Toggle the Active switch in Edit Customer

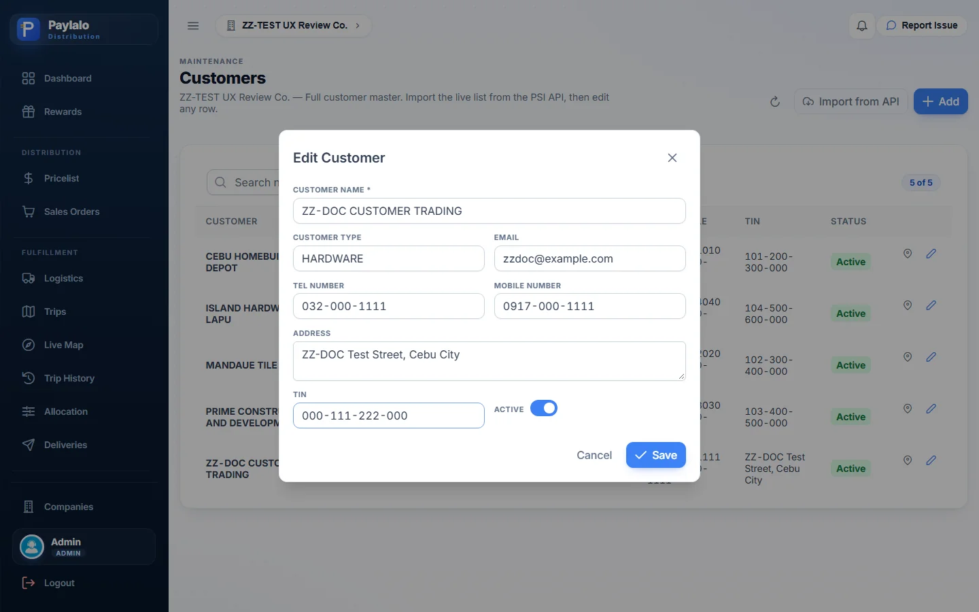(544, 408)
